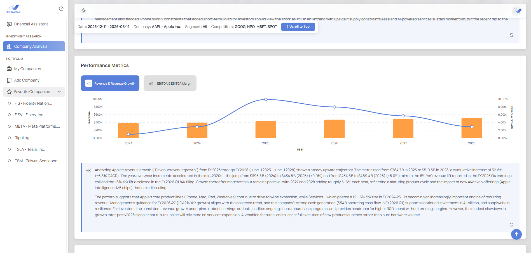The width and height of the screenshot is (531, 253).
Task: Refresh the Performance Metrics analysis text
Action: click(x=511, y=225)
